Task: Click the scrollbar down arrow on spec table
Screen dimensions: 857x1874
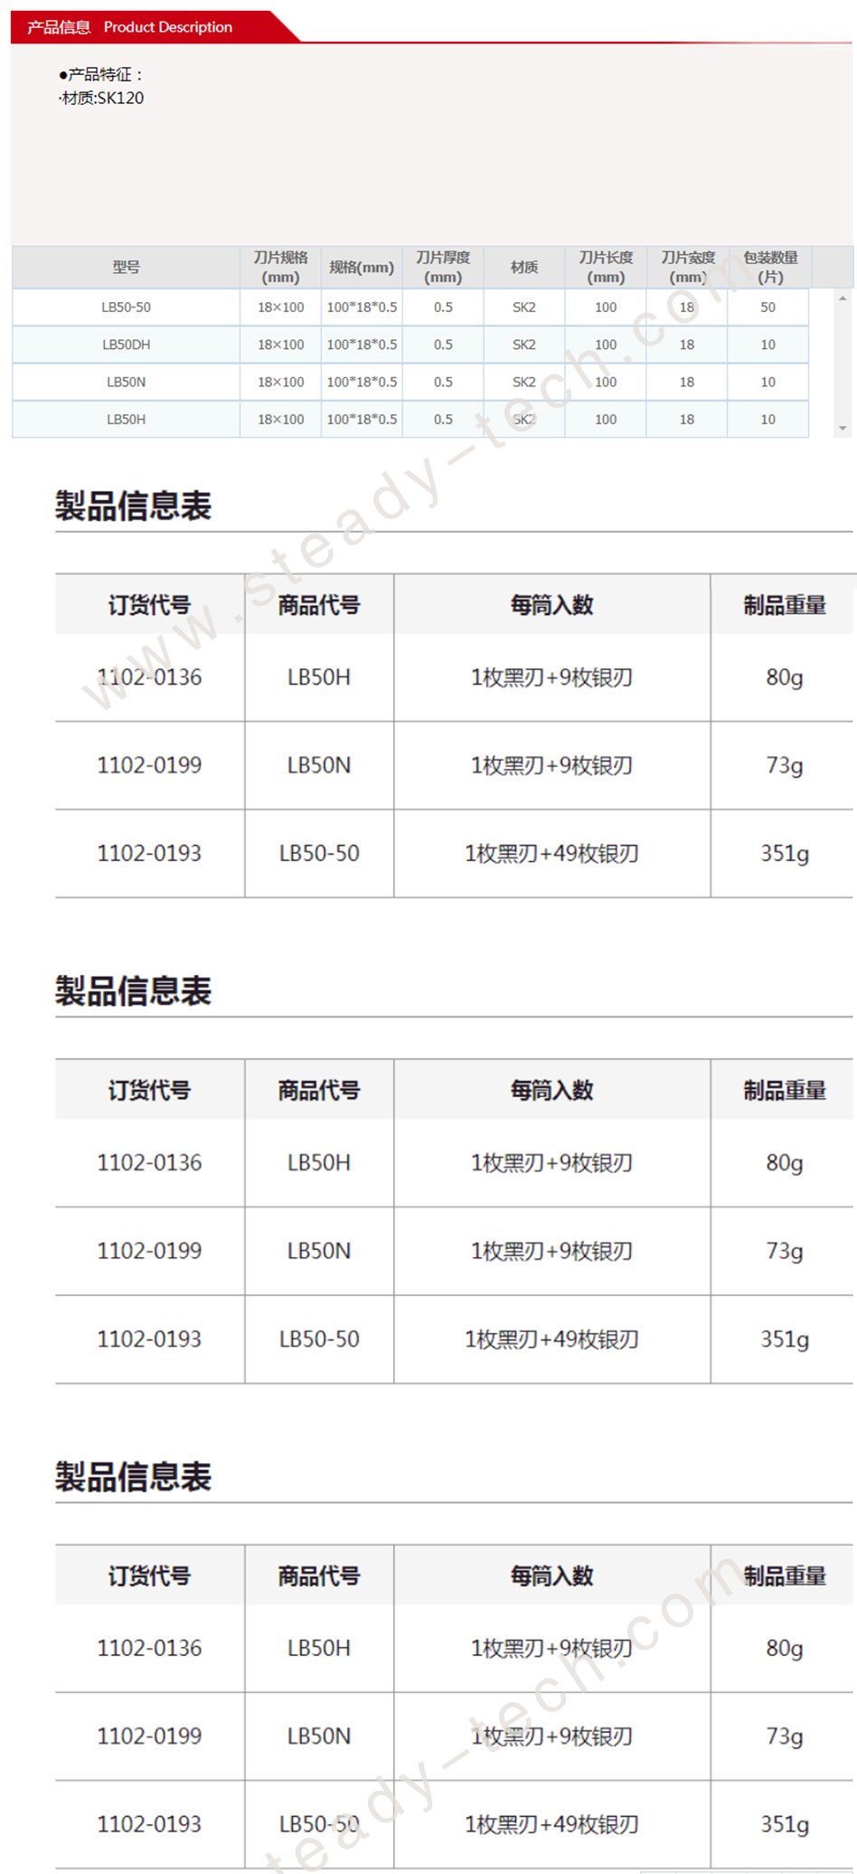Action: click(843, 429)
